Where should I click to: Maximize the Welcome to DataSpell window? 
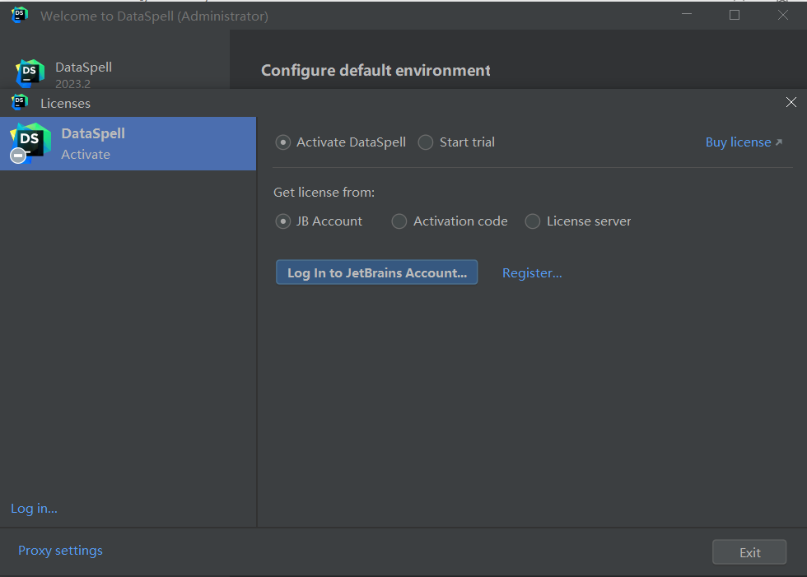click(x=735, y=15)
